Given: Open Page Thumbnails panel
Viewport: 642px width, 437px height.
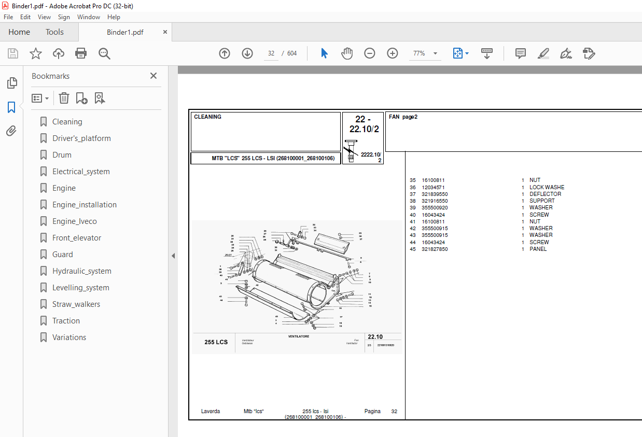Looking at the screenshot, I should click(x=11, y=83).
